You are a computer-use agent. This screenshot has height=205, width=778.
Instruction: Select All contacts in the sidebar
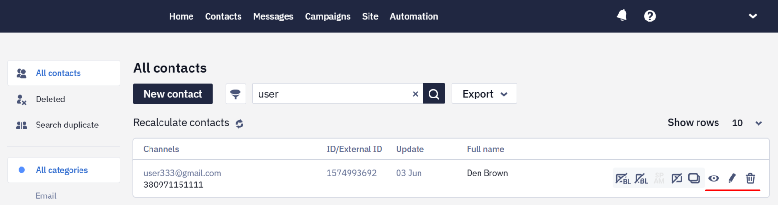click(x=64, y=73)
